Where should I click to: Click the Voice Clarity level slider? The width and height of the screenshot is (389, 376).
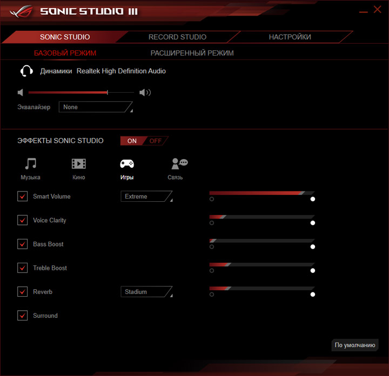point(262,217)
